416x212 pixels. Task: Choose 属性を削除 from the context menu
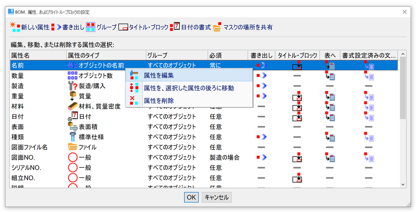[158, 101]
